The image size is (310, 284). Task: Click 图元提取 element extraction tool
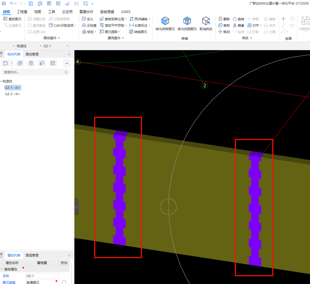click(110, 32)
